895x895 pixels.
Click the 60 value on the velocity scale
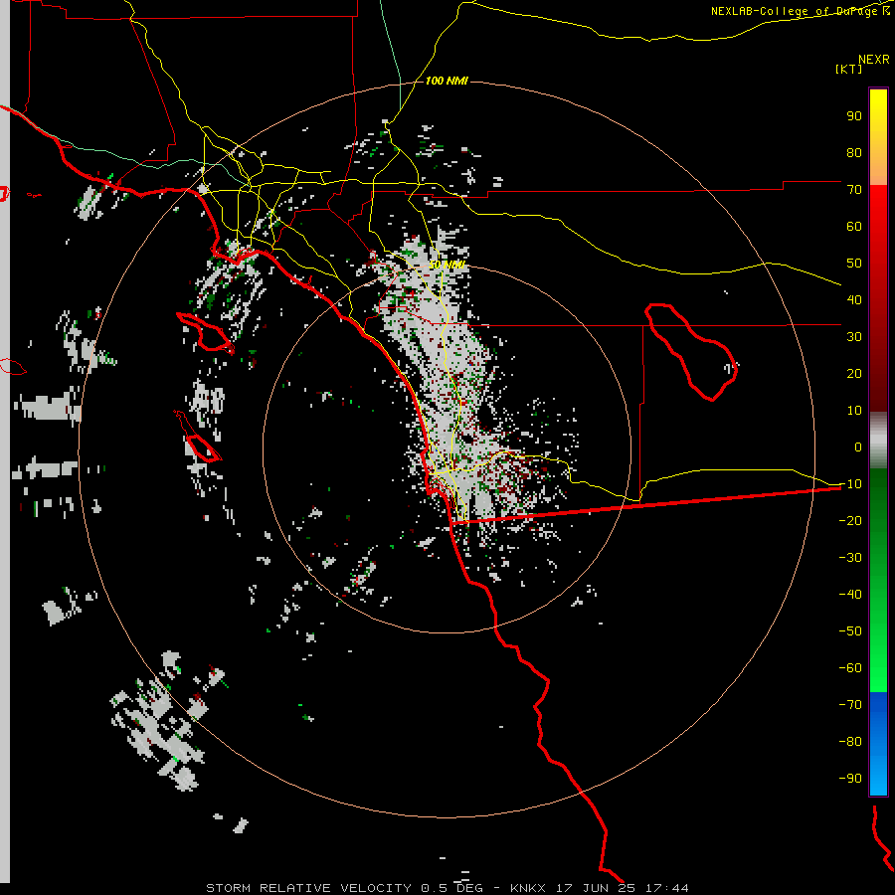854,227
